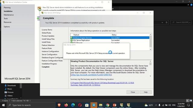Open Microsoft Edge taskbar icon
This screenshot has width=193, height=108.
tap(73, 105)
